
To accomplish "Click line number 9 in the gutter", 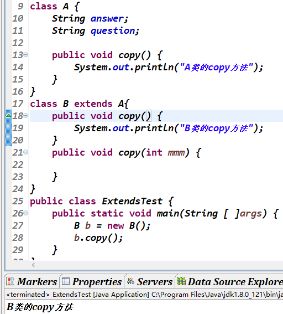I will click(20, 6).
